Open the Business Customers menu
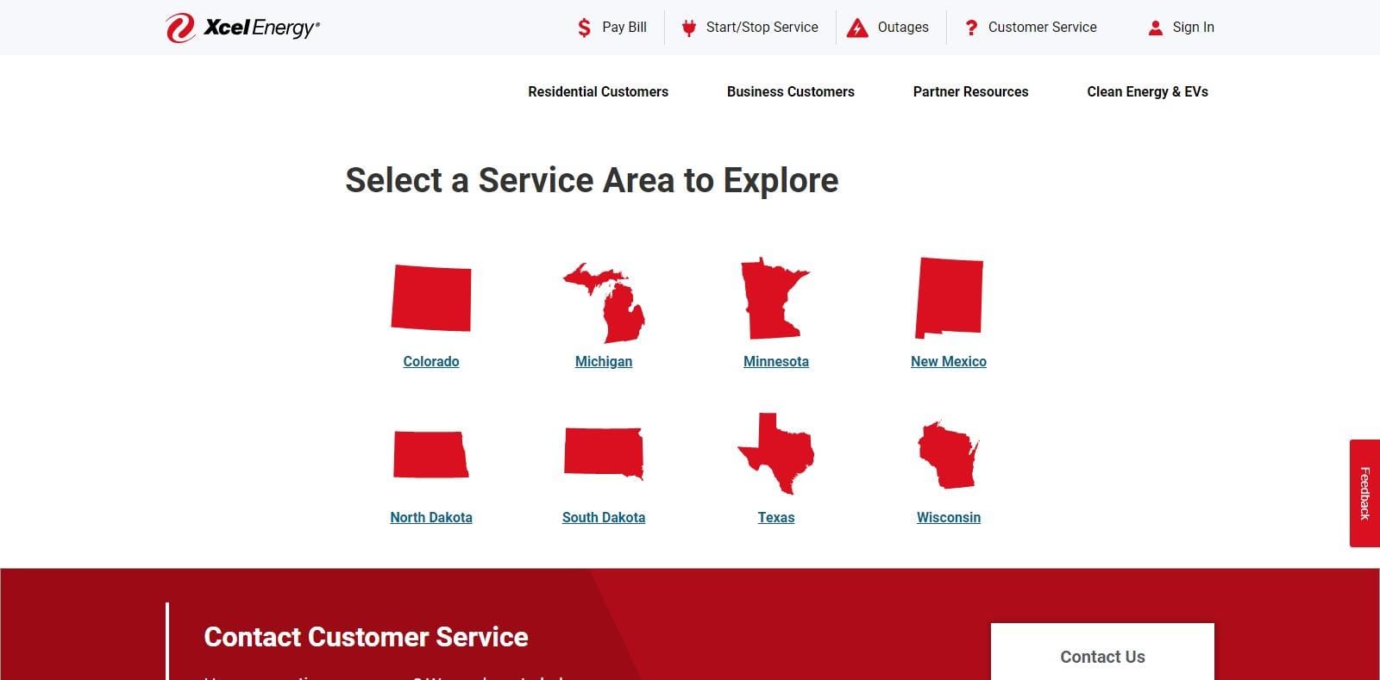Viewport: 1380px width, 680px height. pyautogui.click(x=791, y=91)
